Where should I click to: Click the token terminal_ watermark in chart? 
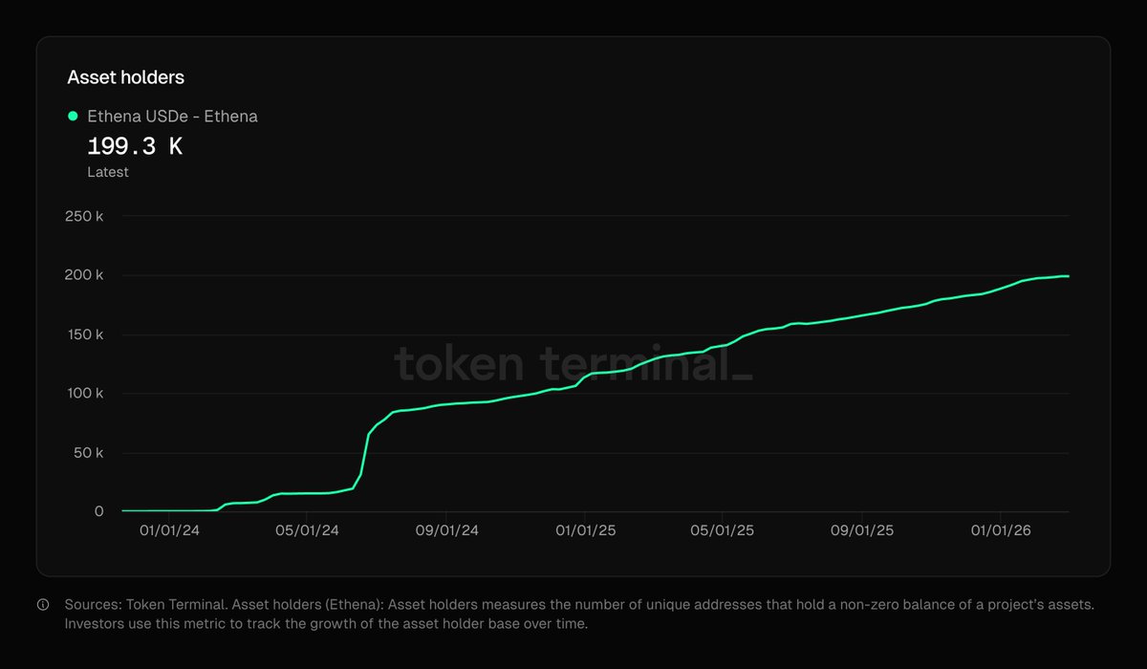[573, 364]
